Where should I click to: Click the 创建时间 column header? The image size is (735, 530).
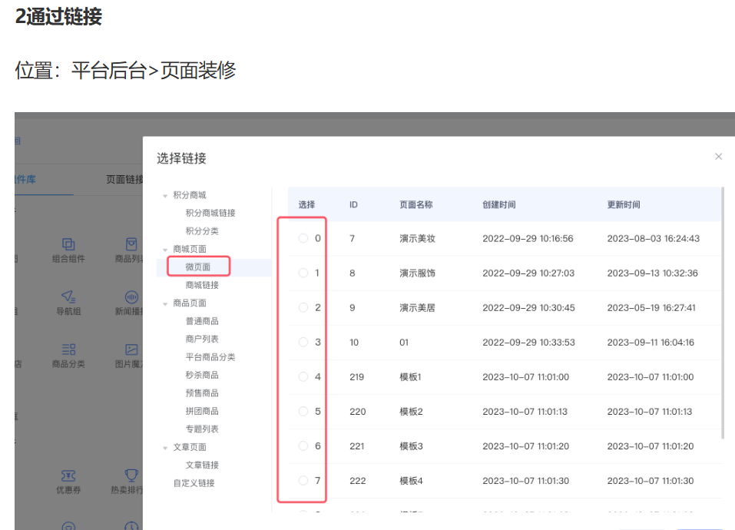point(498,205)
